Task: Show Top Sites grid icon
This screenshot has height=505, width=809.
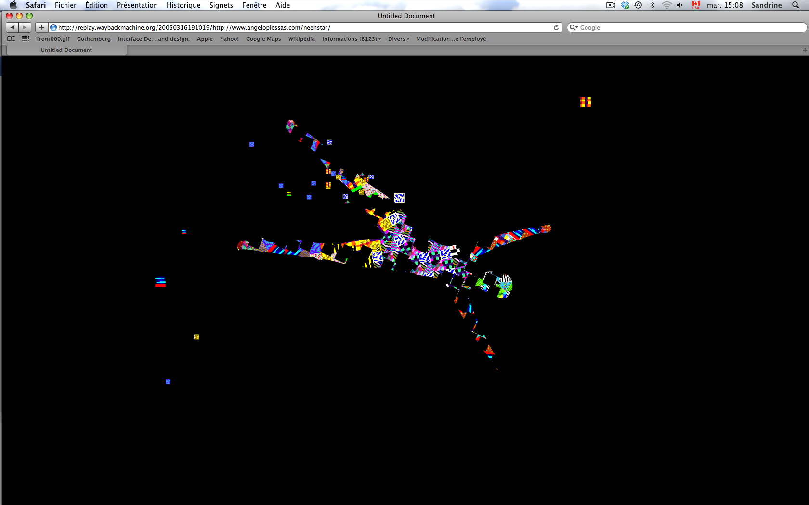Action: coord(26,39)
